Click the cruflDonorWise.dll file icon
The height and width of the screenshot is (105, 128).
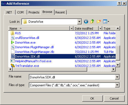(x=13, y=38)
